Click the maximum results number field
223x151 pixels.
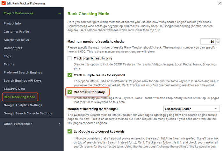pos(208,41)
